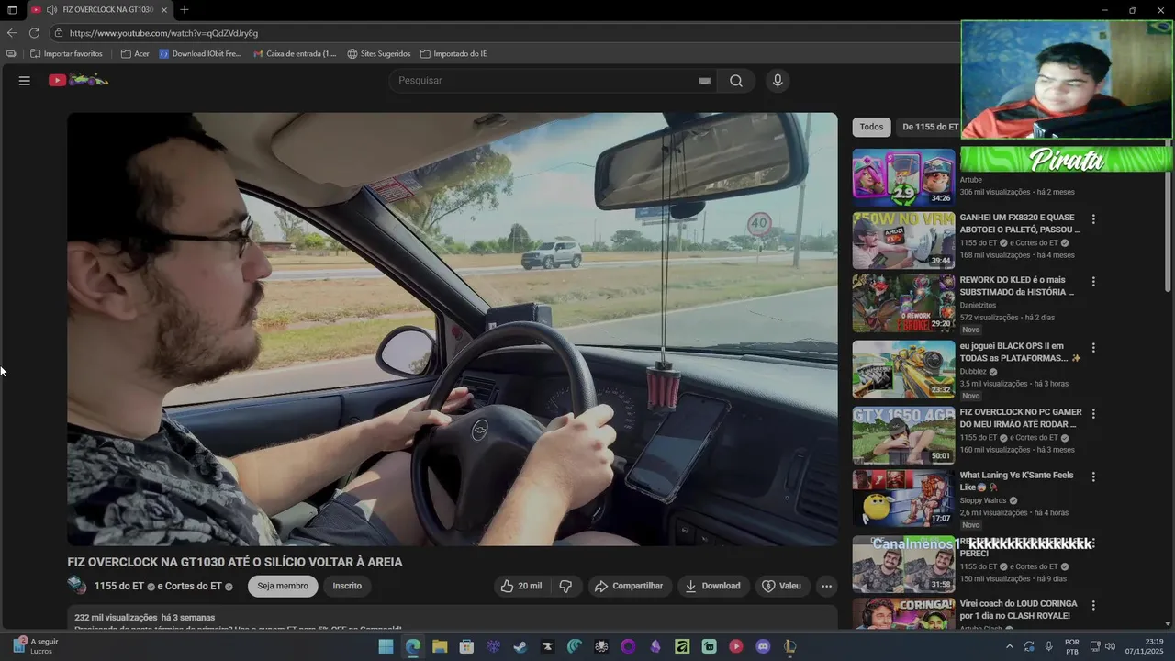
Task: Open A seguir Lucros widget
Action: tap(35, 646)
